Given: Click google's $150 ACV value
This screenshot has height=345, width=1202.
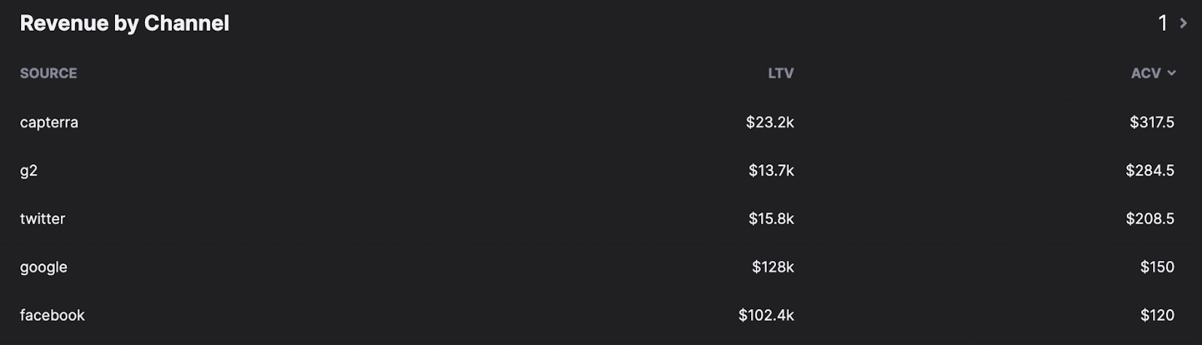Looking at the screenshot, I should (1157, 267).
